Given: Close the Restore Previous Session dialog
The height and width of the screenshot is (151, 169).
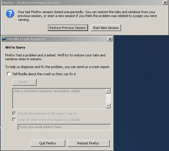Looking at the screenshot, I should point(165,2).
